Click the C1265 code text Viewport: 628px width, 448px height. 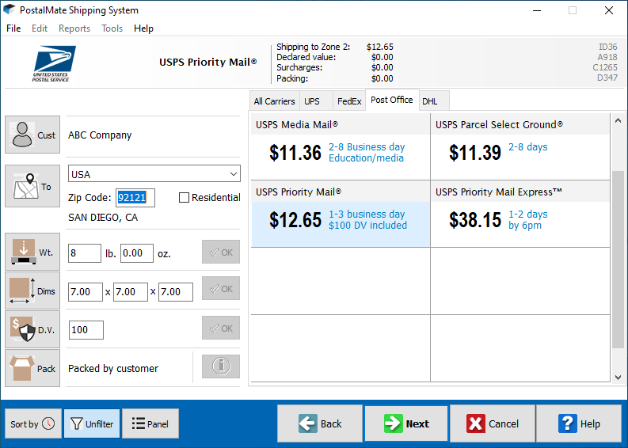click(x=605, y=67)
